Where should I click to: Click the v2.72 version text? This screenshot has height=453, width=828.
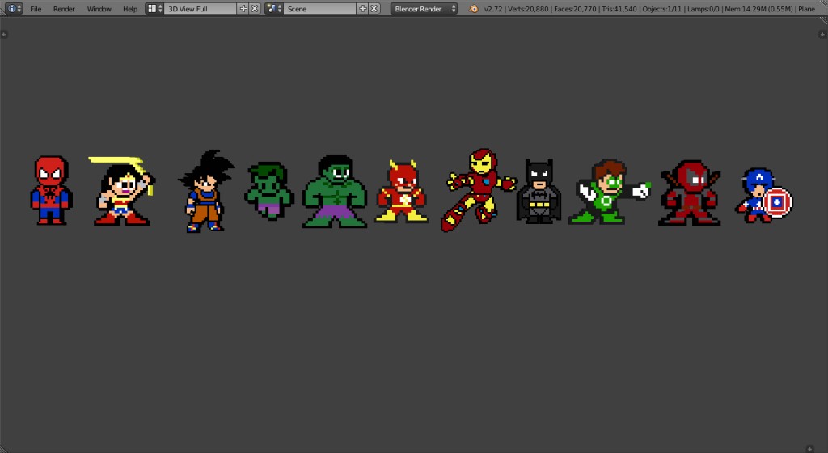coord(492,9)
